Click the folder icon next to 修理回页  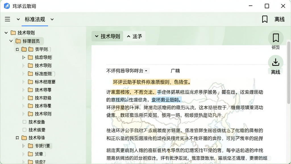(x=18, y=41)
